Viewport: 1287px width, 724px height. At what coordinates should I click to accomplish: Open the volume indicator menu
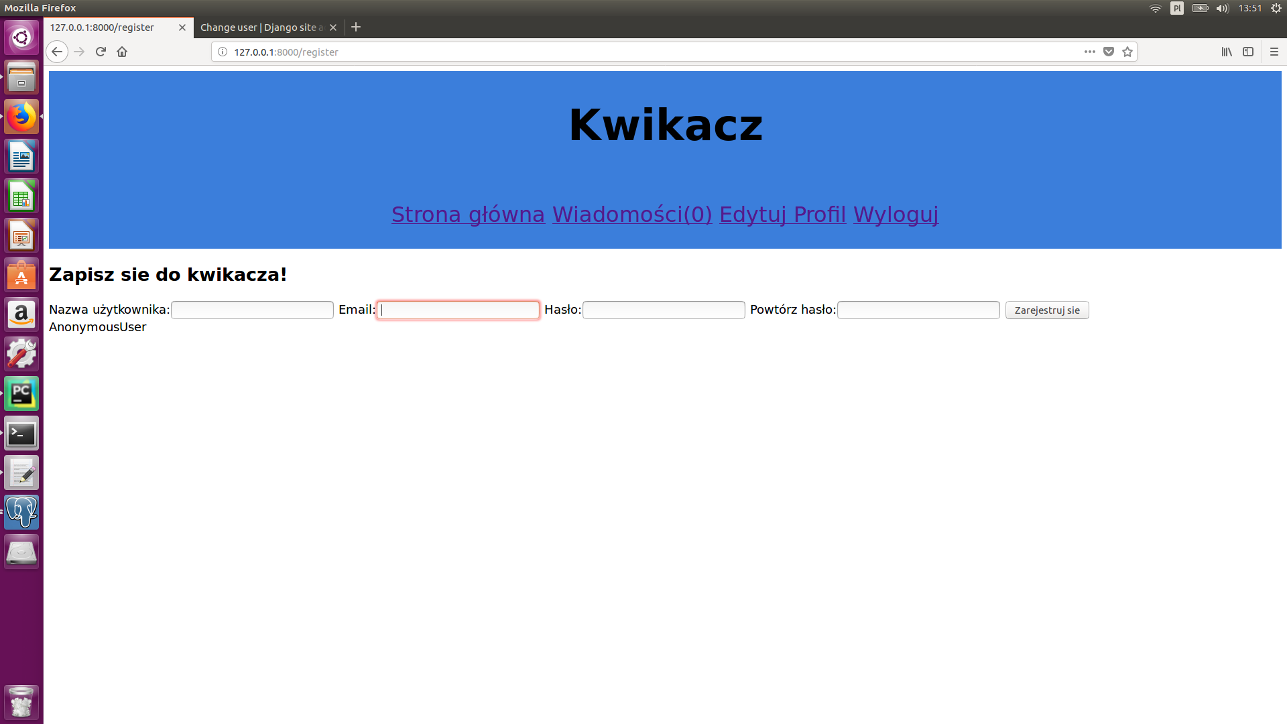[1223, 8]
